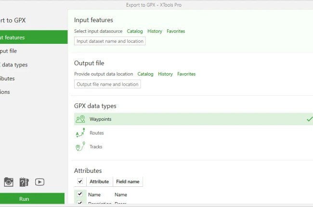The height and width of the screenshot is (207, 313).
Task: Open Favorites link for output data location
Action: tap(186, 74)
